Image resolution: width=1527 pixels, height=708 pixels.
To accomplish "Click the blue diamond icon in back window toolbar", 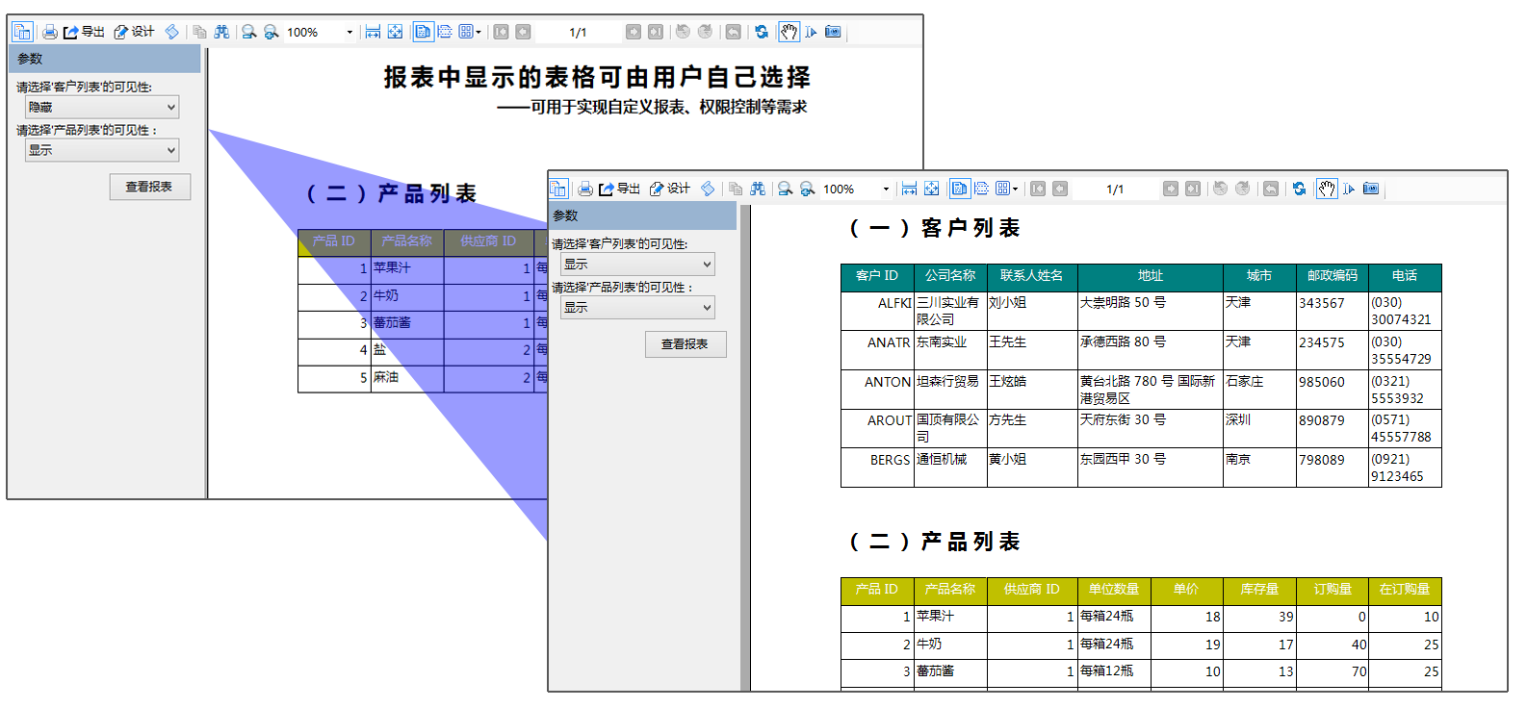I will (171, 32).
